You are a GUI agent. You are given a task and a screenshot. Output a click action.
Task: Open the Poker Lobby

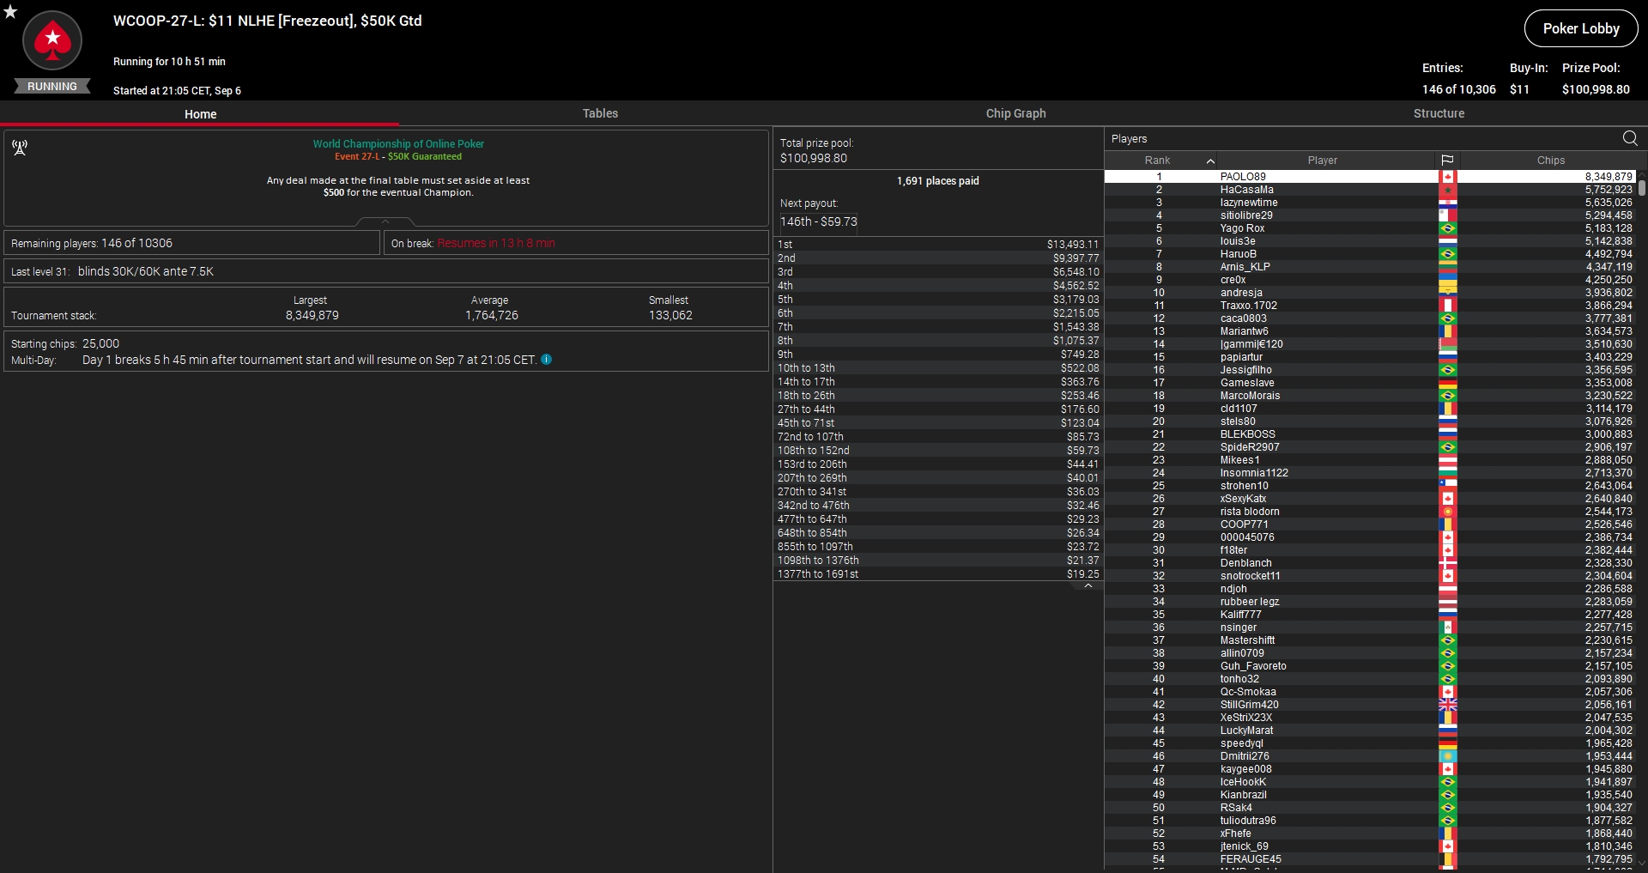click(1581, 28)
